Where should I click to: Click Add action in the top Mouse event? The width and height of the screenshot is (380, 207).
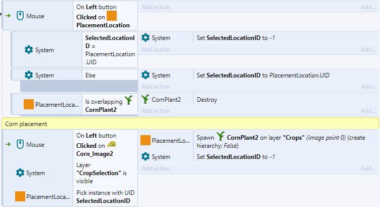(x=156, y=7)
